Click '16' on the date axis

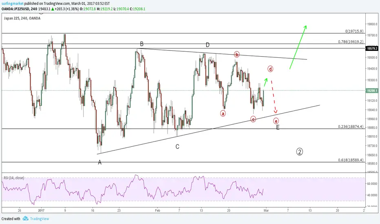(92, 211)
